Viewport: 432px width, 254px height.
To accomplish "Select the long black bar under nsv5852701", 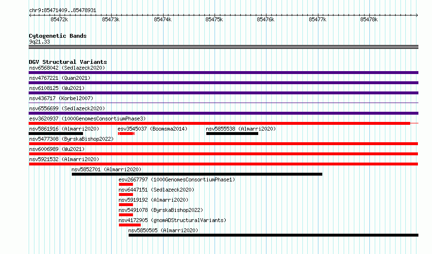I will 197,174.
